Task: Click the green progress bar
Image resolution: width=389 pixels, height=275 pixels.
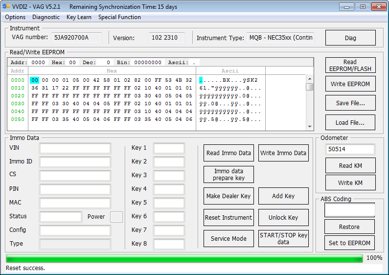Action: (x=184, y=258)
